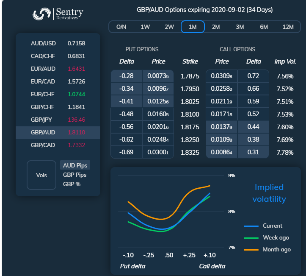This screenshot has height=276, width=306.
Task: Open the 12M expiry tab
Action: pyautogui.click(x=288, y=27)
